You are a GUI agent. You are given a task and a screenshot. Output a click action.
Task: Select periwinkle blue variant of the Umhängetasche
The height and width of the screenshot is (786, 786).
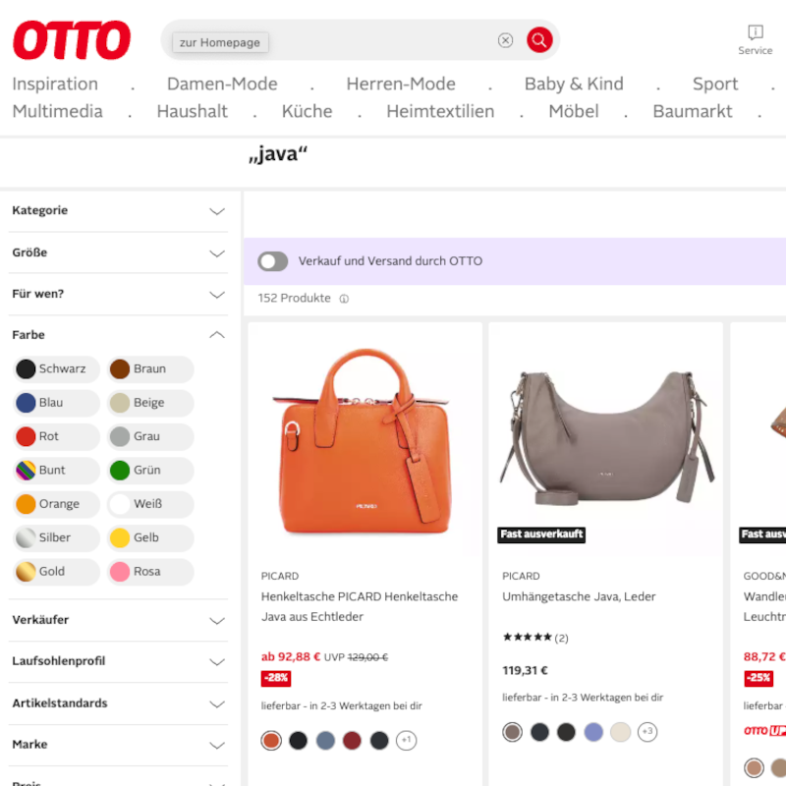coord(593,732)
